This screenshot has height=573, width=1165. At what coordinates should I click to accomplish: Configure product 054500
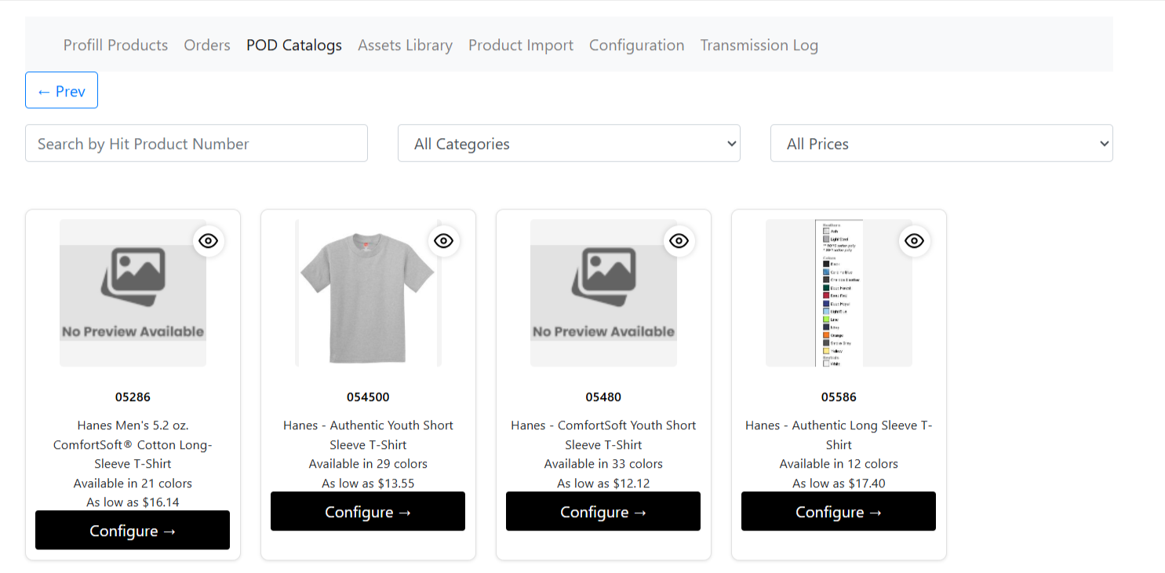point(368,512)
